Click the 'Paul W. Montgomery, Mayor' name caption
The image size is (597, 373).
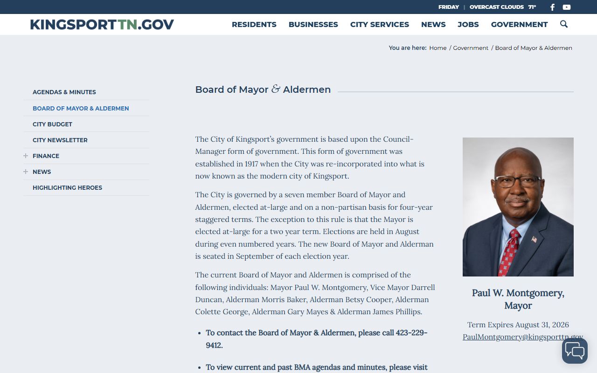[x=518, y=299]
